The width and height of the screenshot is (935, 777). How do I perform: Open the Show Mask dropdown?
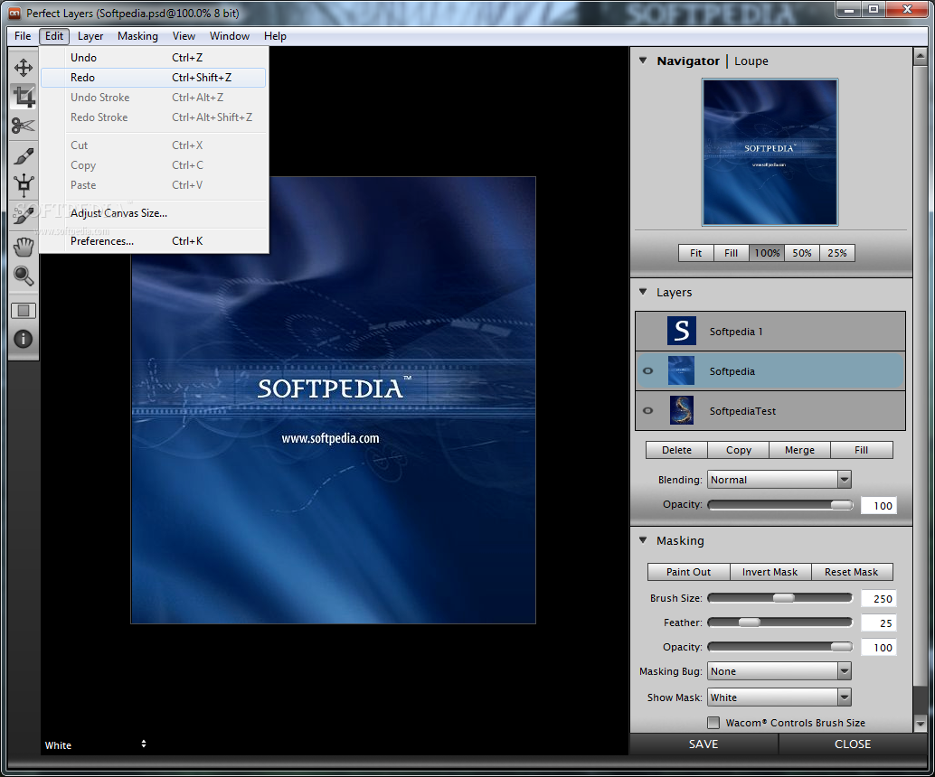pyautogui.click(x=779, y=697)
